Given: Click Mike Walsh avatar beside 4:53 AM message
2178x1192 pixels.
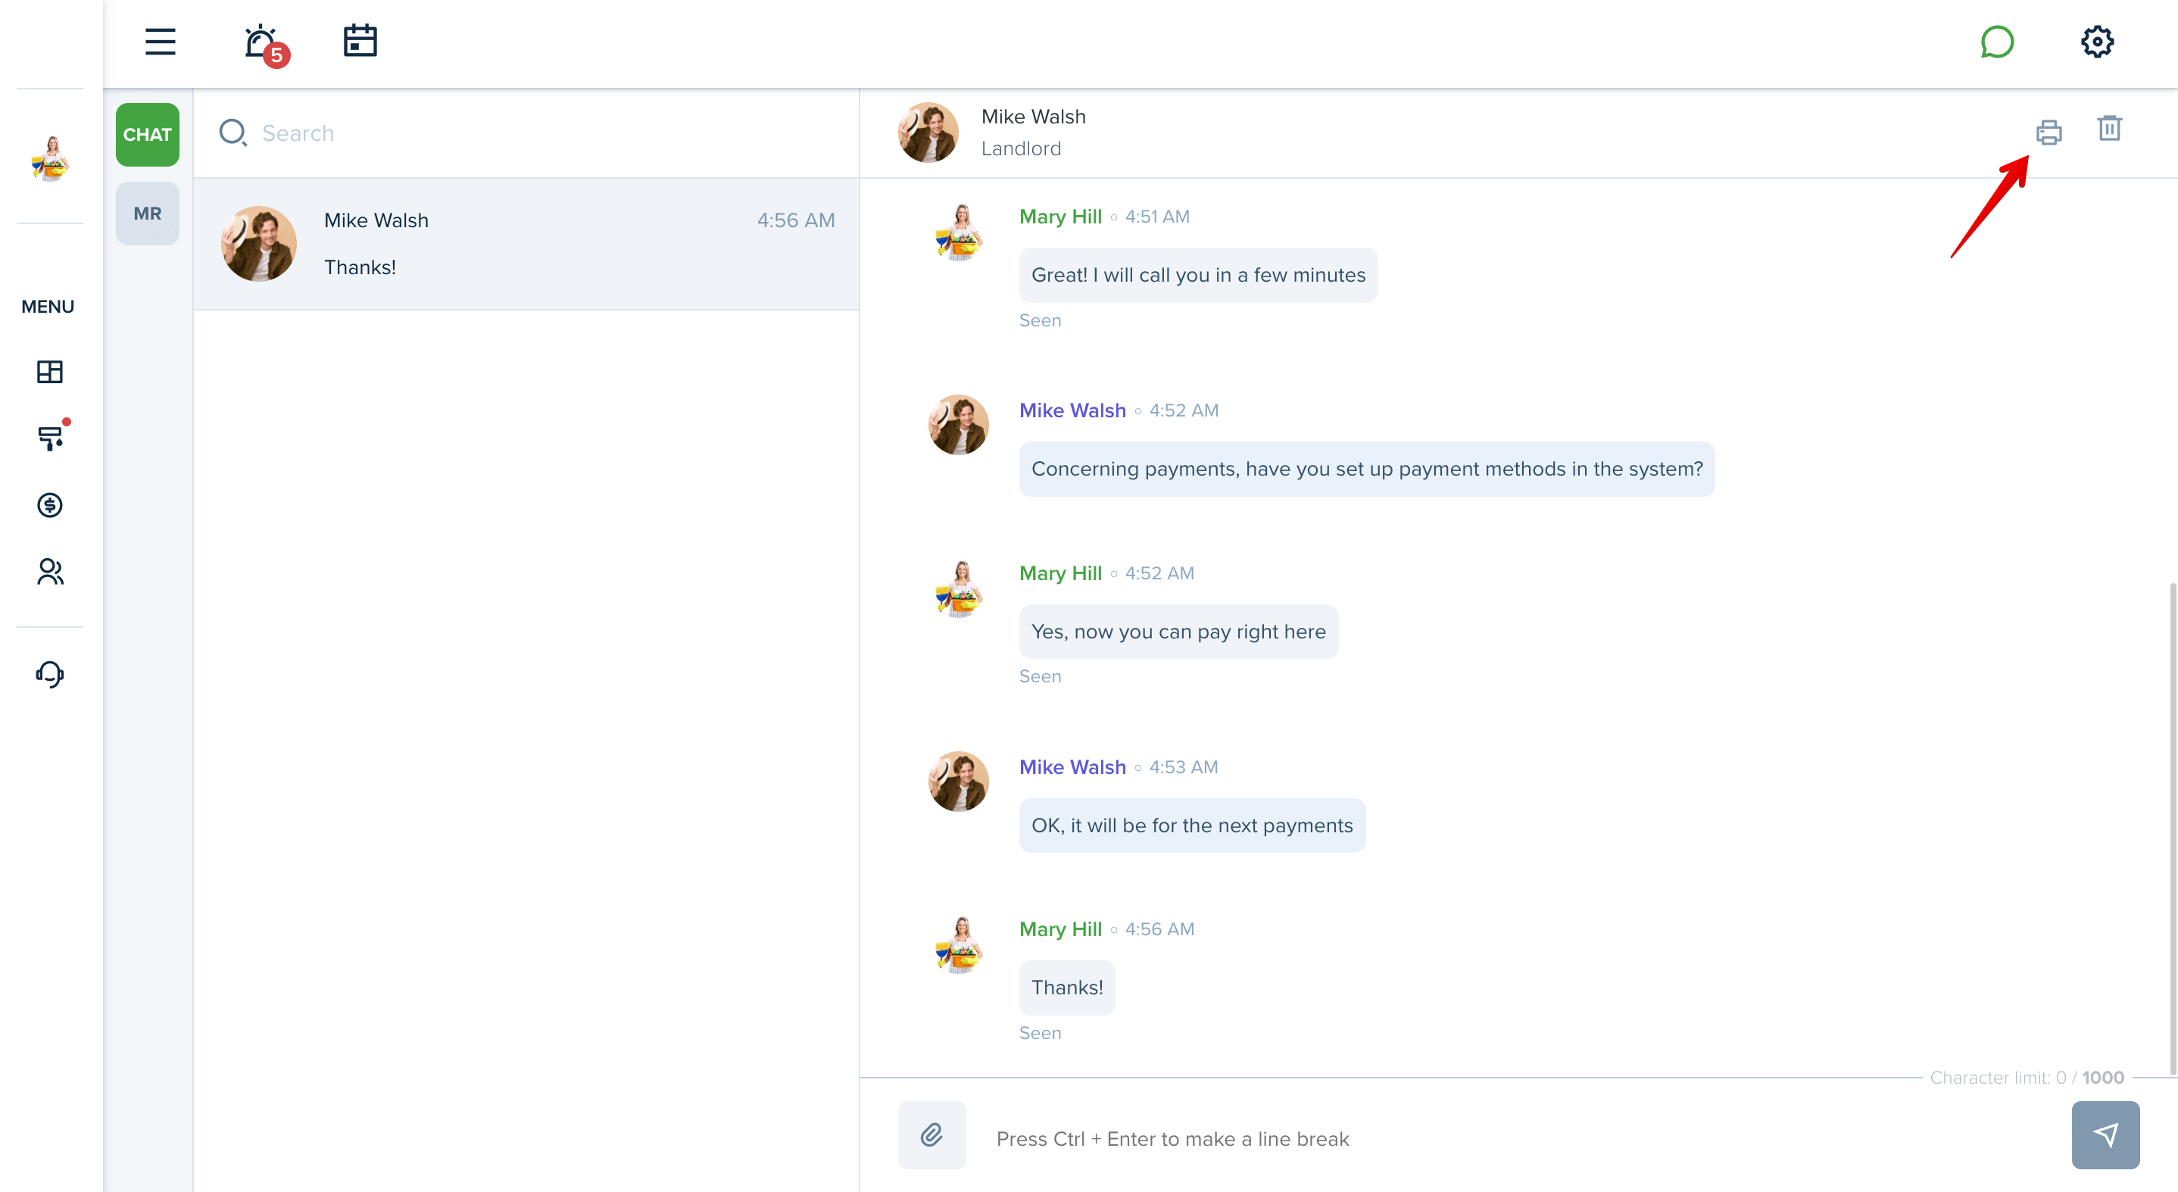Looking at the screenshot, I should (x=958, y=782).
